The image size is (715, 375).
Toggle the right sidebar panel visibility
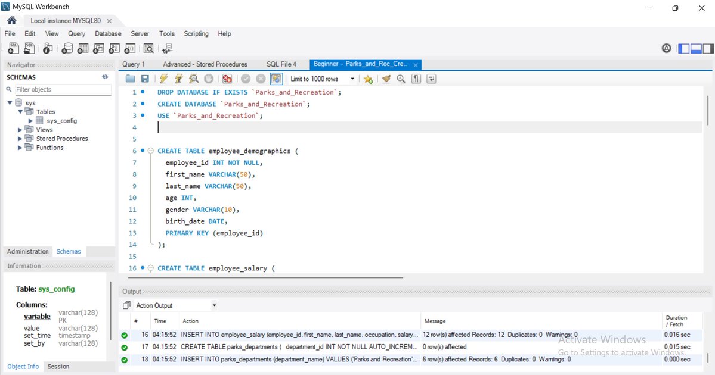coord(708,49)
